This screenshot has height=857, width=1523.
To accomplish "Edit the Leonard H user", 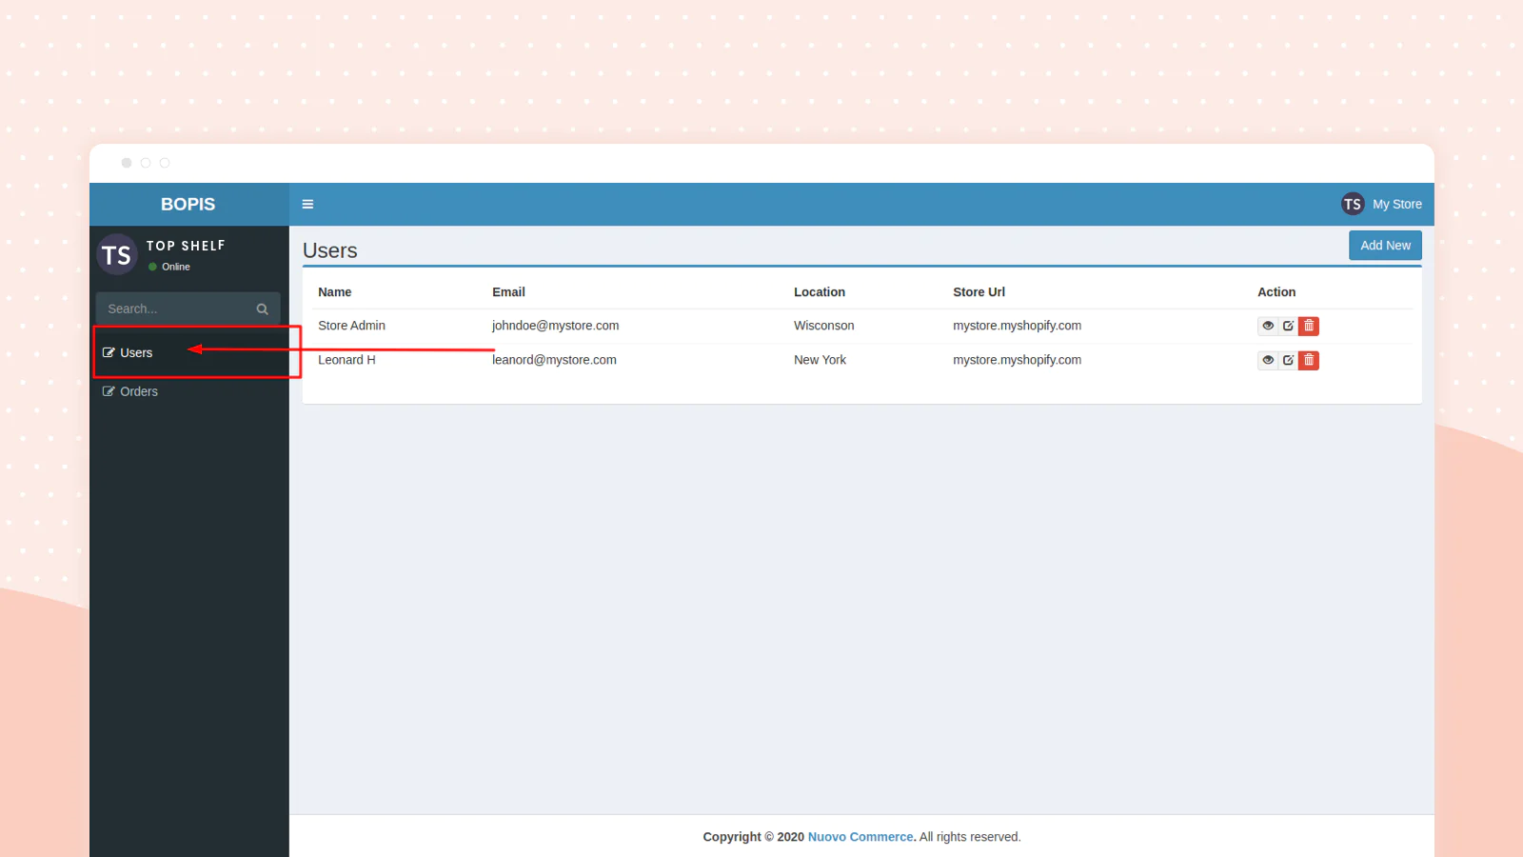I will (1288, 360).
